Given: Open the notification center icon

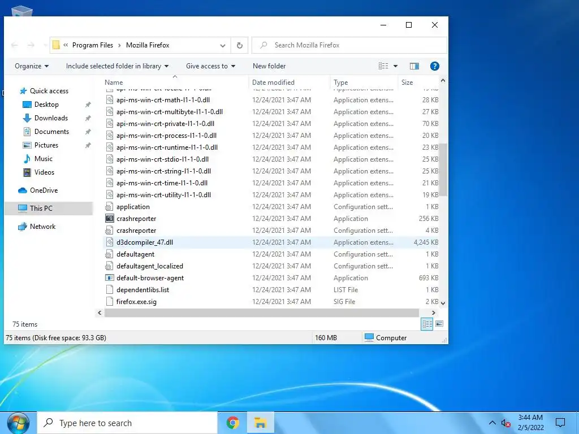Looking at the screenshot, I should click(x=560, y=423).
